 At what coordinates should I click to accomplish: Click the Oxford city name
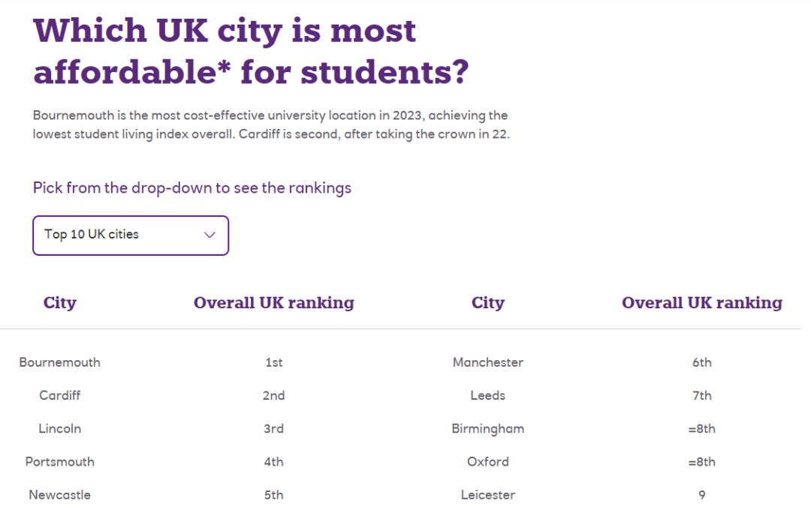(488, 462)
